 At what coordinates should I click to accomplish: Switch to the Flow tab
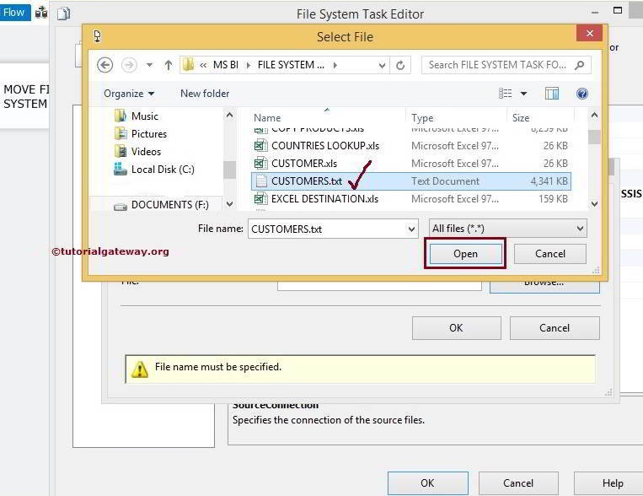click(15, 13)
